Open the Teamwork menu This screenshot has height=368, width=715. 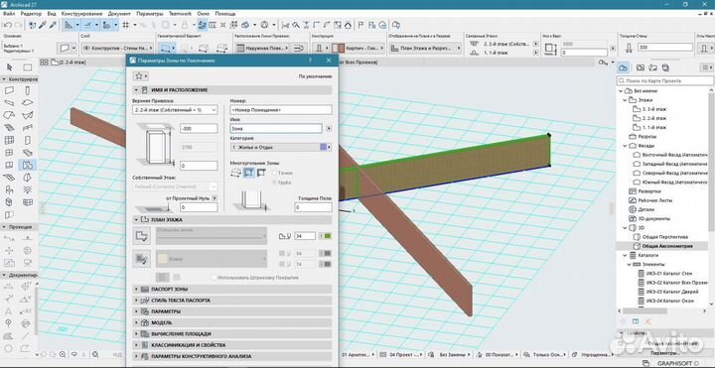click(x=180, y=14)
